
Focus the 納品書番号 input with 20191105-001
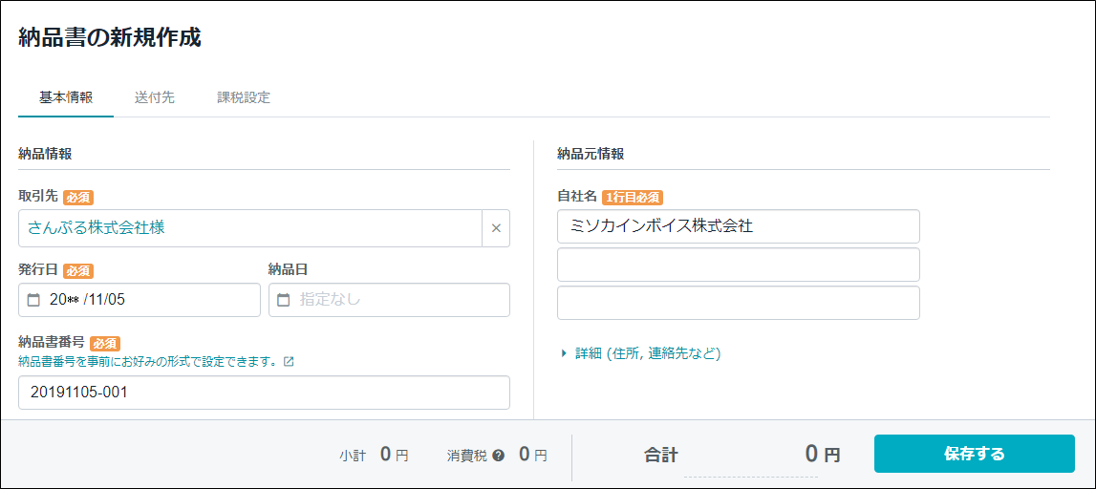point(265,393)
